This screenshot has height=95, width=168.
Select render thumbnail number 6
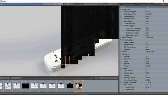click(43, 86)
